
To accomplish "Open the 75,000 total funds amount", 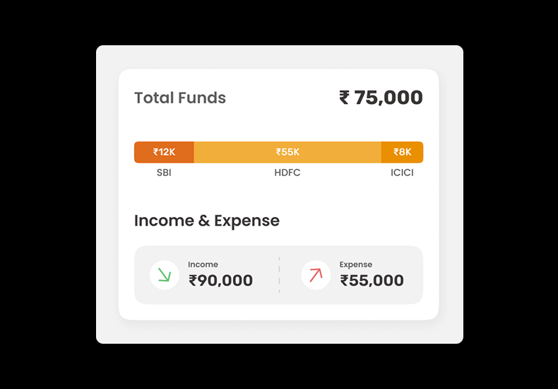I will [388, 98].
